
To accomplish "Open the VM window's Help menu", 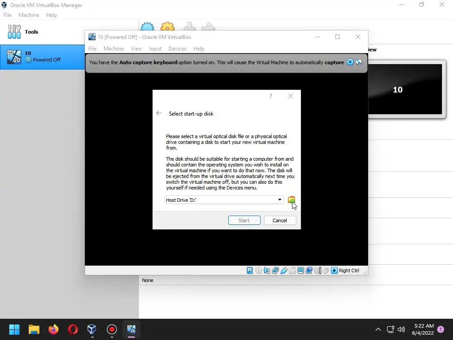I will pos(199,49).
